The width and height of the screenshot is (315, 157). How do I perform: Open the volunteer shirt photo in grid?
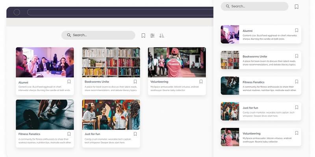click(x=177, y=62)
